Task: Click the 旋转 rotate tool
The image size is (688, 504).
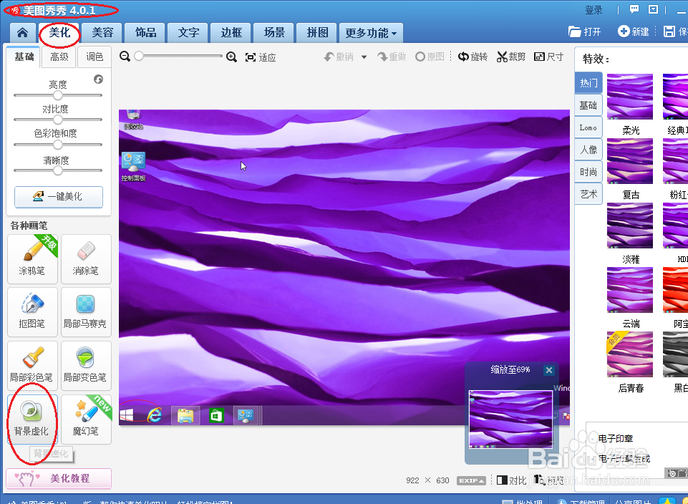Action: [473, 57]
